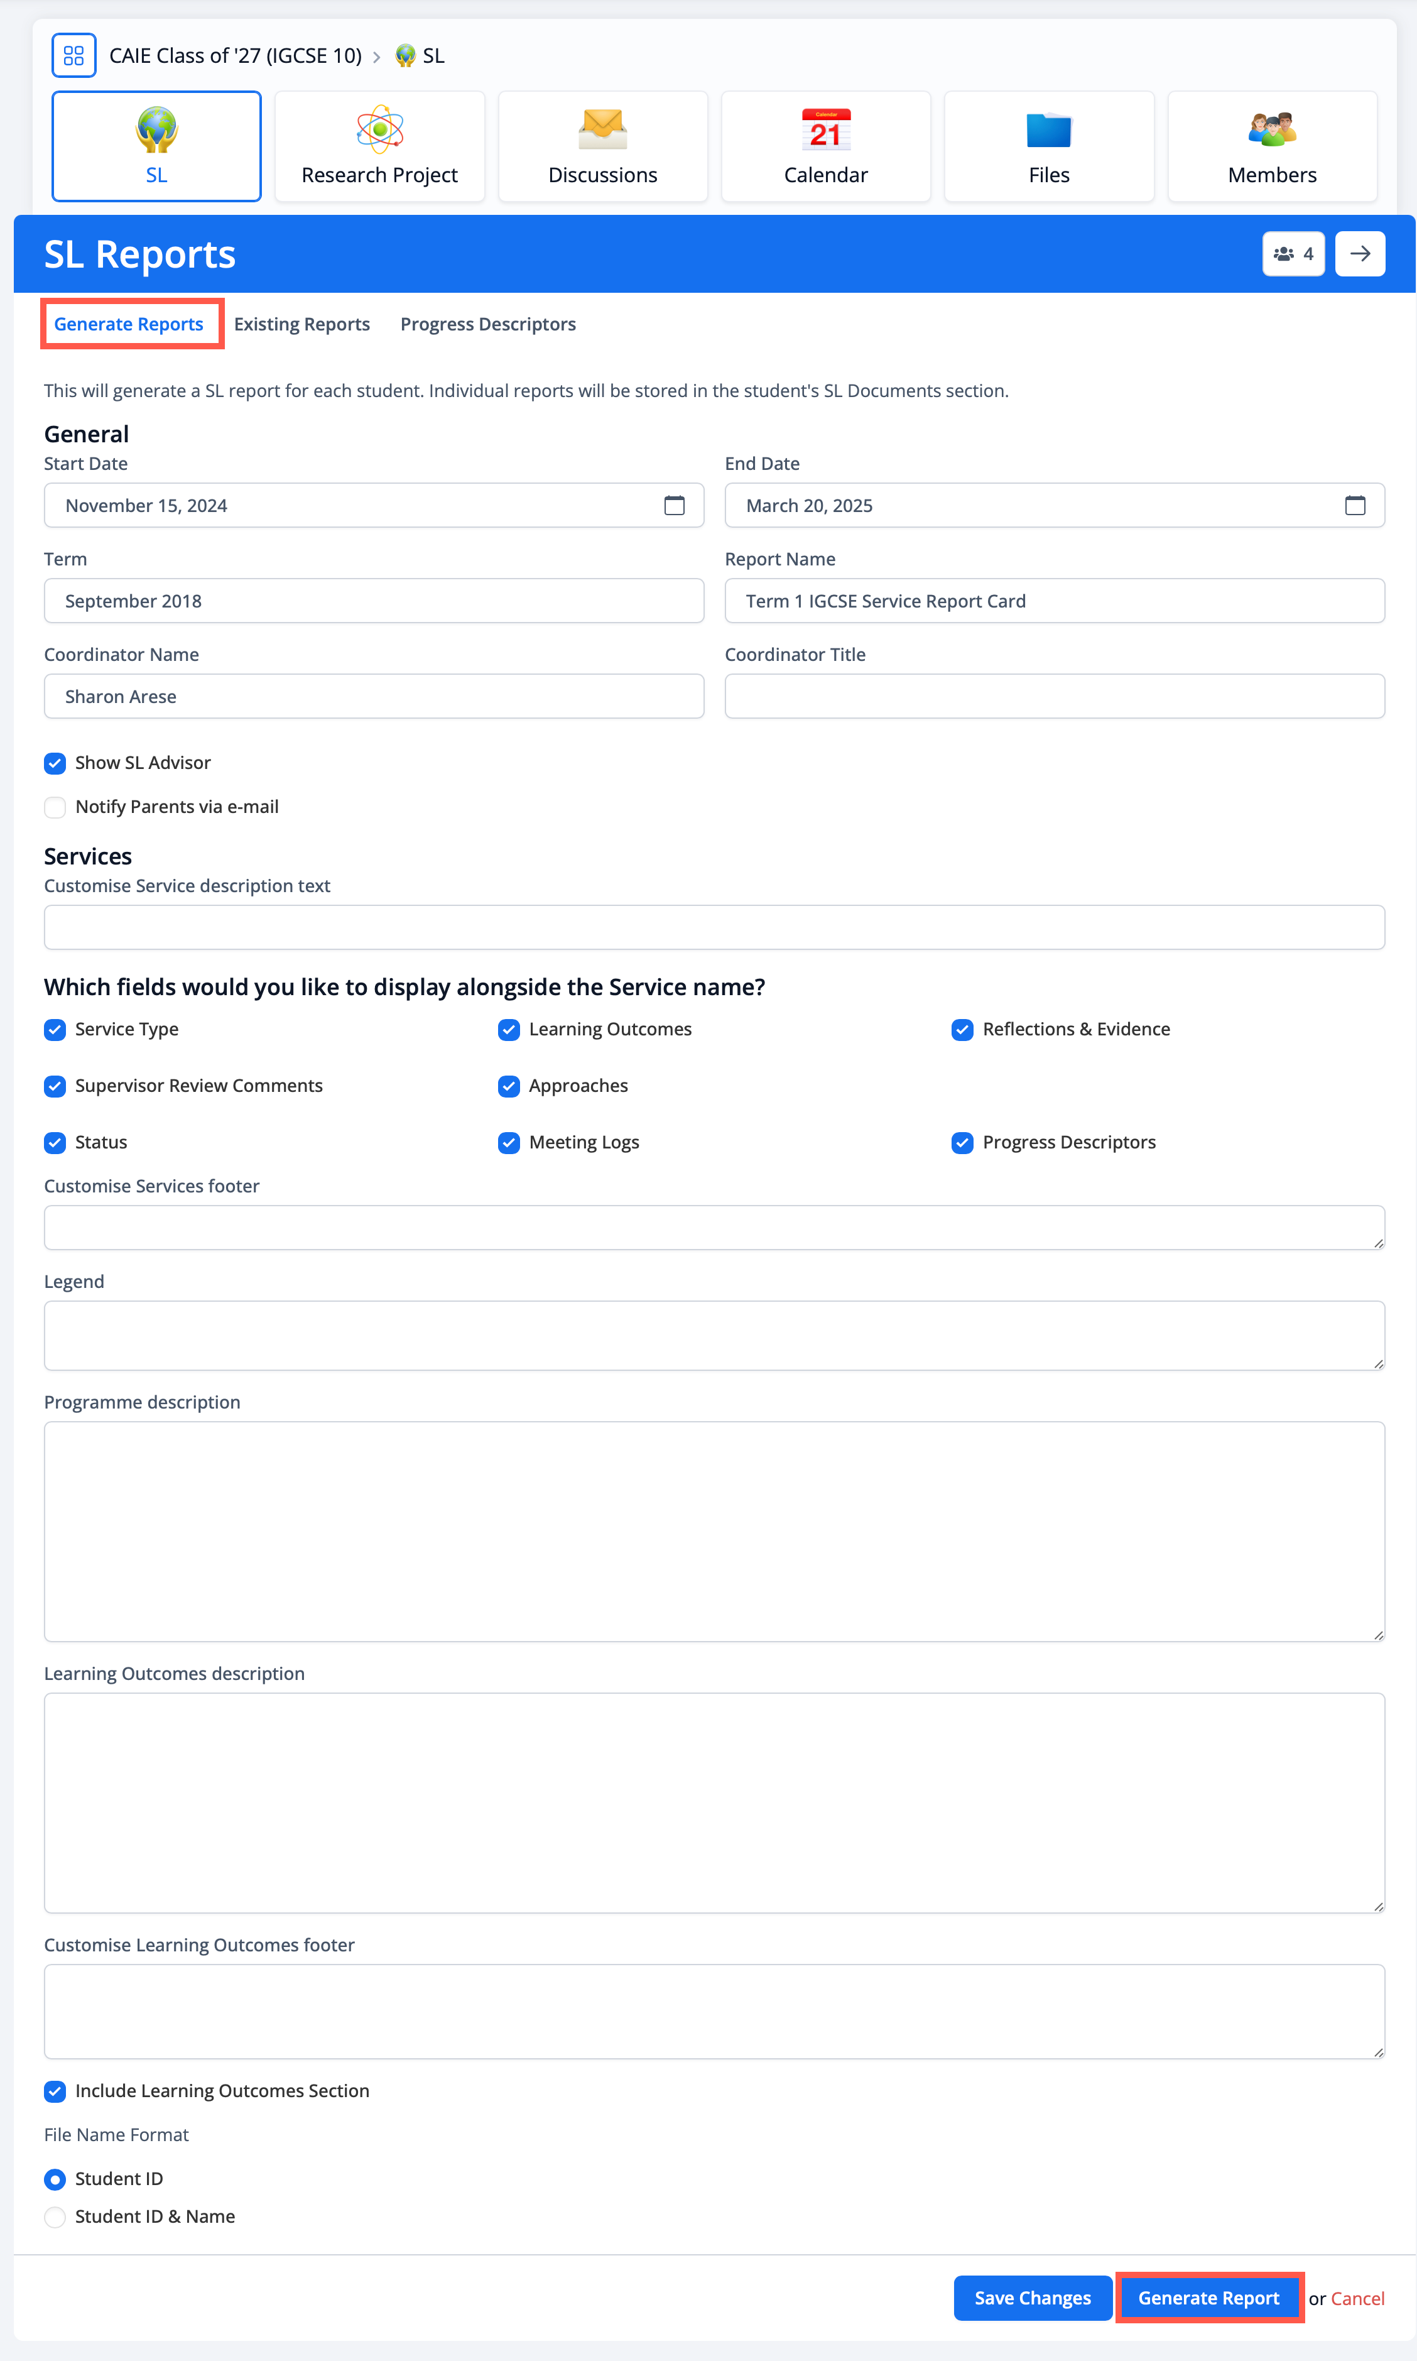Uncheck Show SL Advisor
The width and height of the screenshot is (1417, 2361).
pyautogui.click(x=55, y=763)
